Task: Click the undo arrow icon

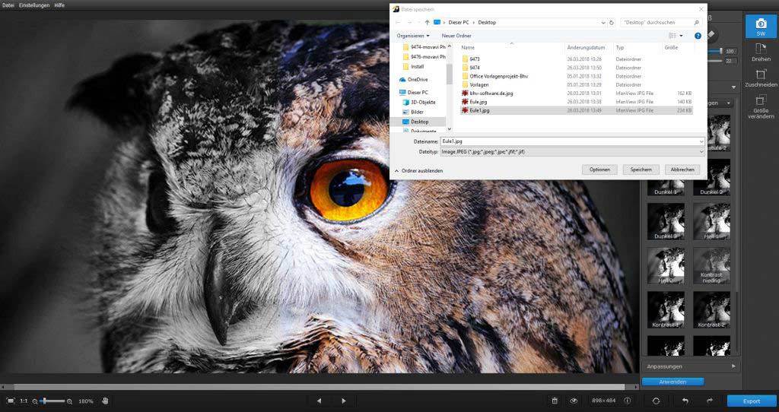Action: 685,401
